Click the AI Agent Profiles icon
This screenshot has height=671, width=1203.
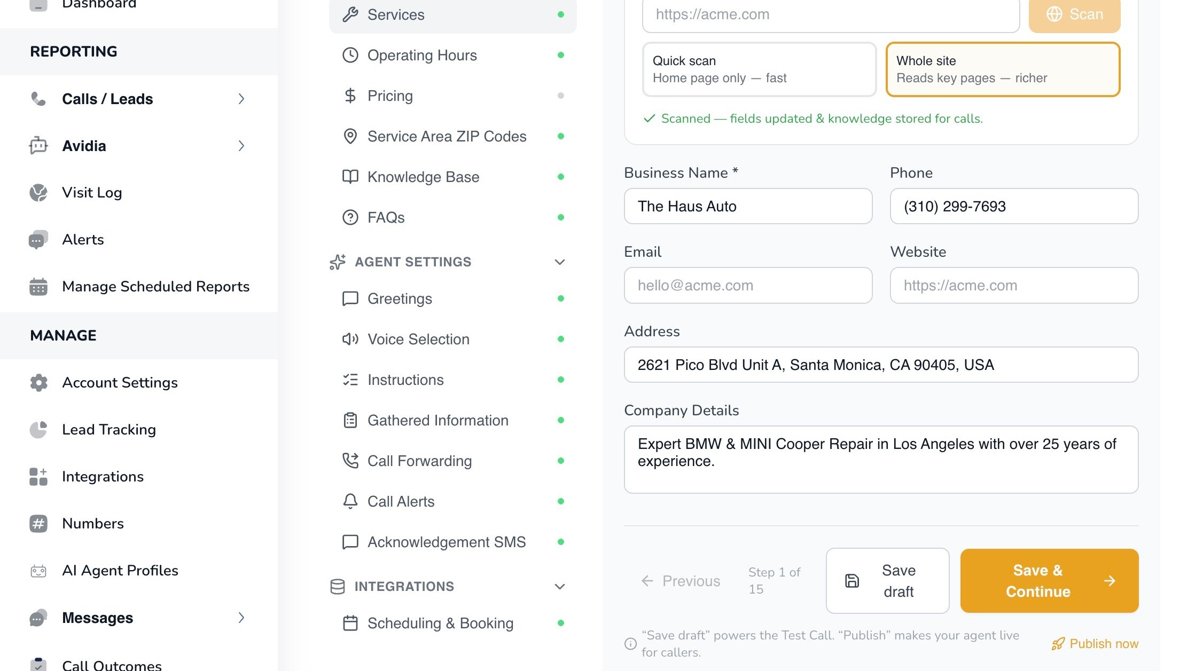click(x=38, y=571)
